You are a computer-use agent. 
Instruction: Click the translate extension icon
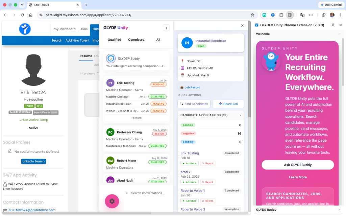(x=302, y=15)
